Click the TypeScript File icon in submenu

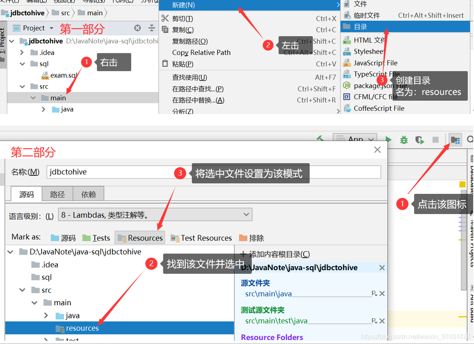(347, 74)
